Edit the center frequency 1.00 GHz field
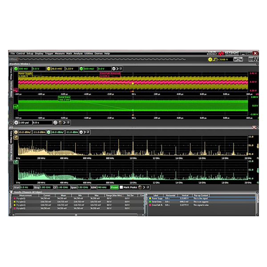Image resolution: width=267 pixels, height=267 pixels. click(63, 187)
